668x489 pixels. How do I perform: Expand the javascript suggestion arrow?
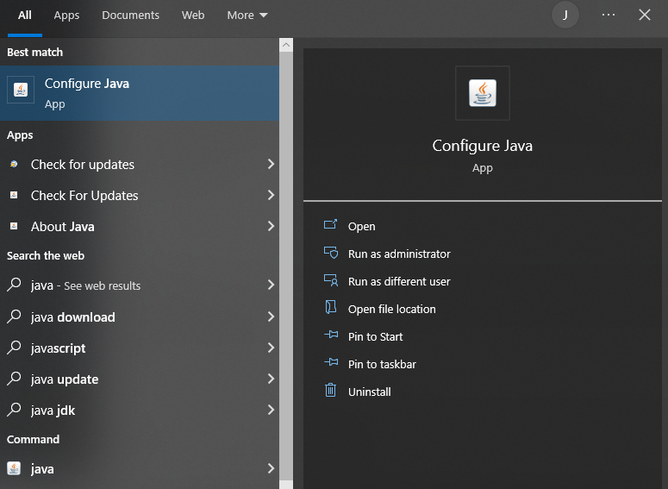271,348
